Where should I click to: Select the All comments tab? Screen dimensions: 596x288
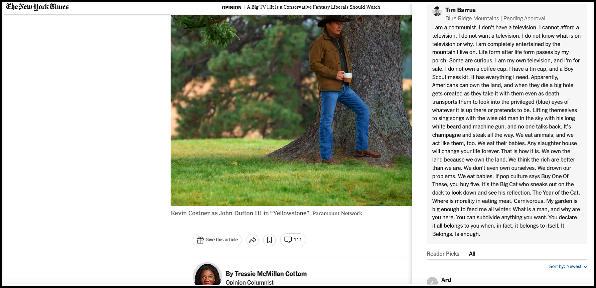[472, 254]
